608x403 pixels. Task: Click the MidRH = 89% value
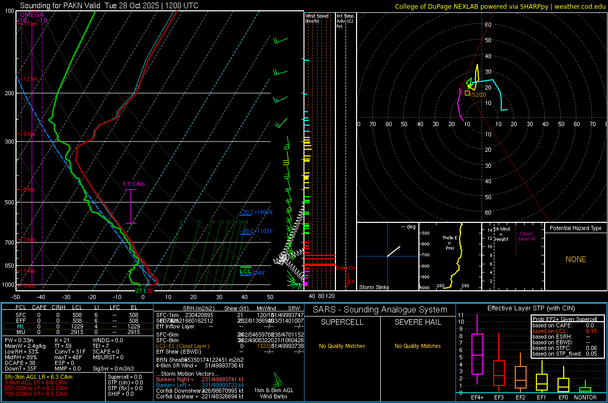(21, 357)
